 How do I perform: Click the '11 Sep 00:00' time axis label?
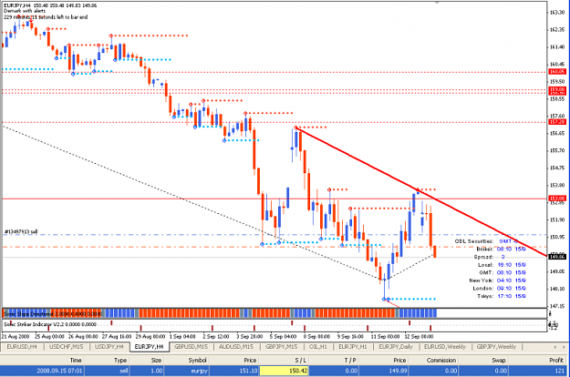coord(385,337)
